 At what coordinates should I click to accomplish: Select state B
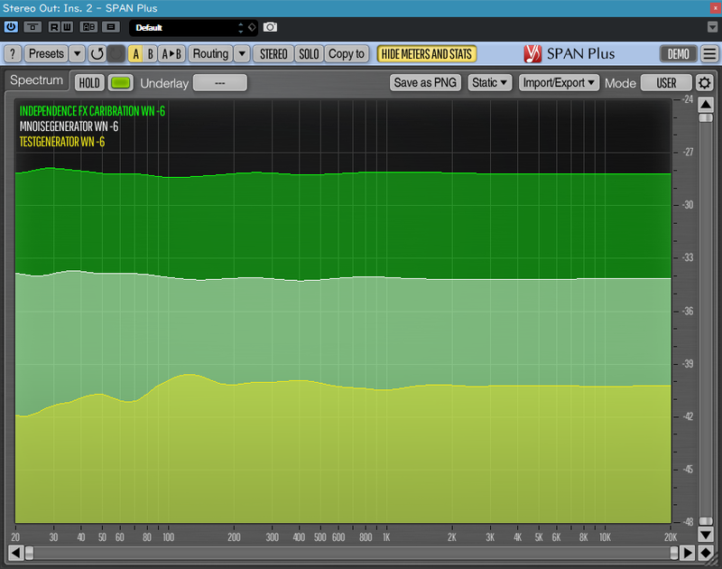150,54
